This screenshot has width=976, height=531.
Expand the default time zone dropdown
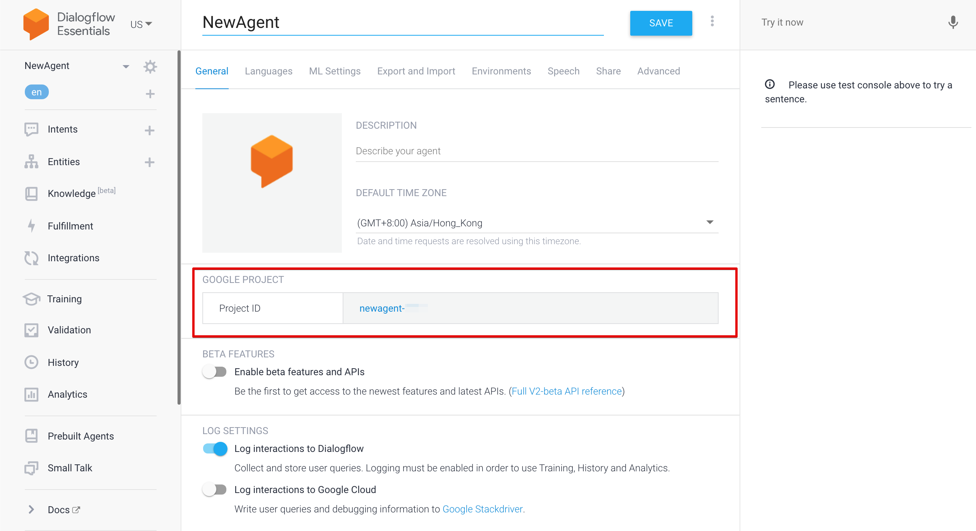pyautogui.click(x=710, y=222)
